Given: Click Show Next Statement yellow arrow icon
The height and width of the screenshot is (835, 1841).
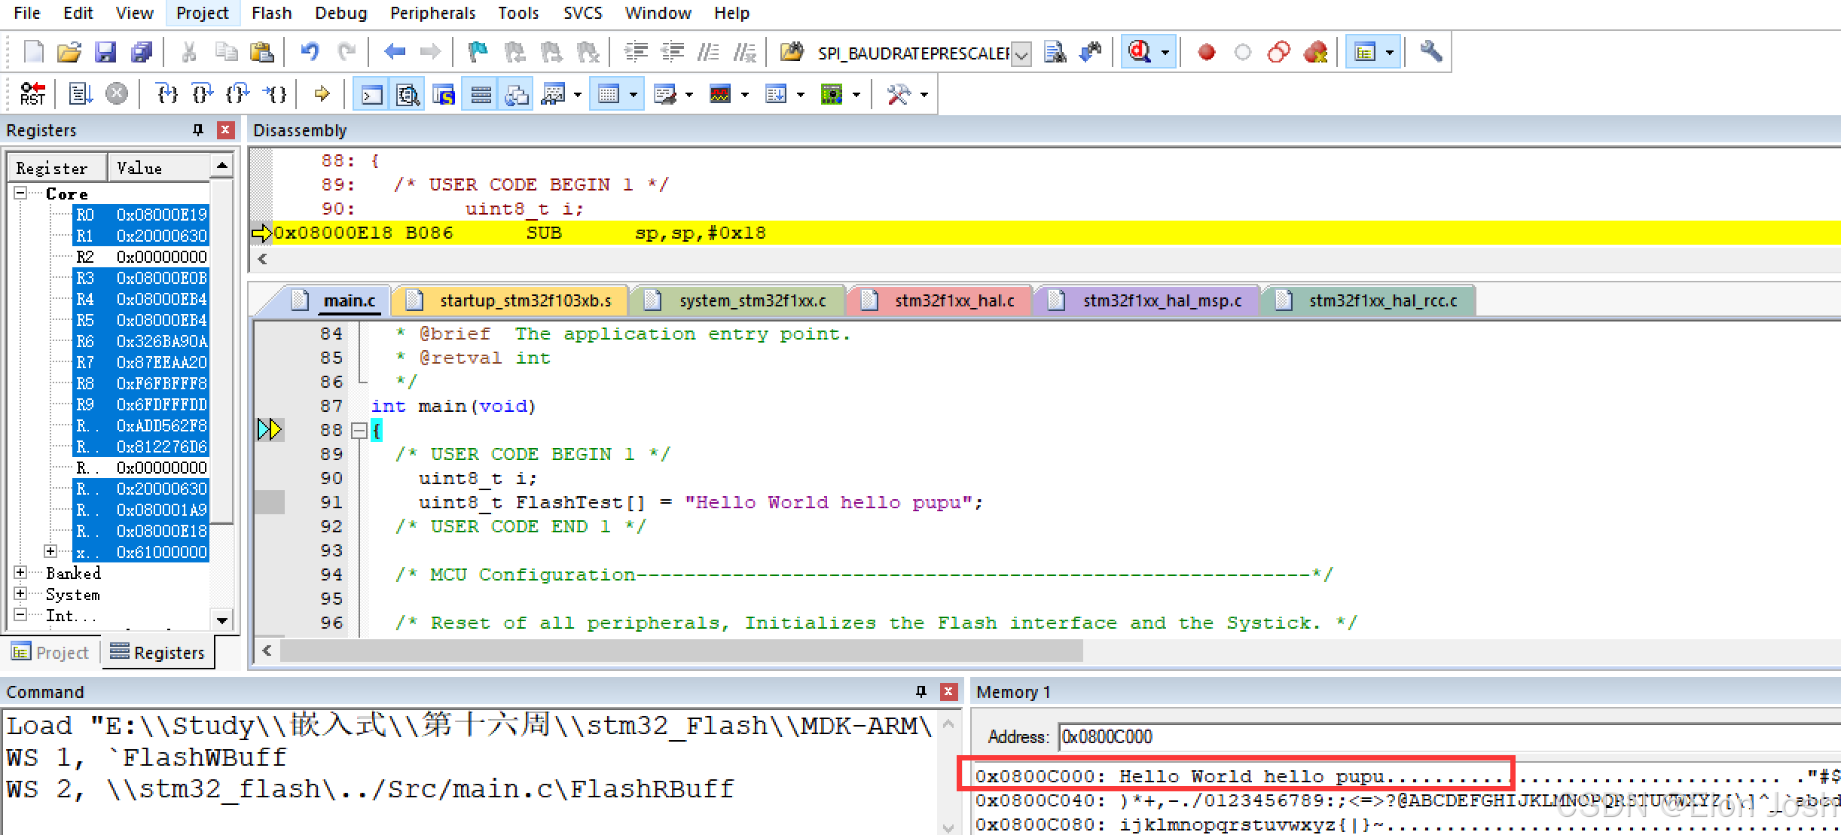Looking at the screenshot, I should point(322,94).
